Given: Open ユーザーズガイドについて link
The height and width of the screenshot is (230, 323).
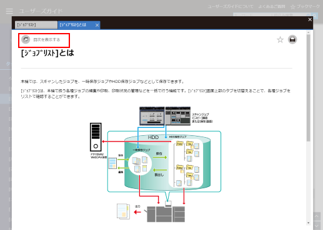Looking at the screenshot, I should [x=231, y=7].
